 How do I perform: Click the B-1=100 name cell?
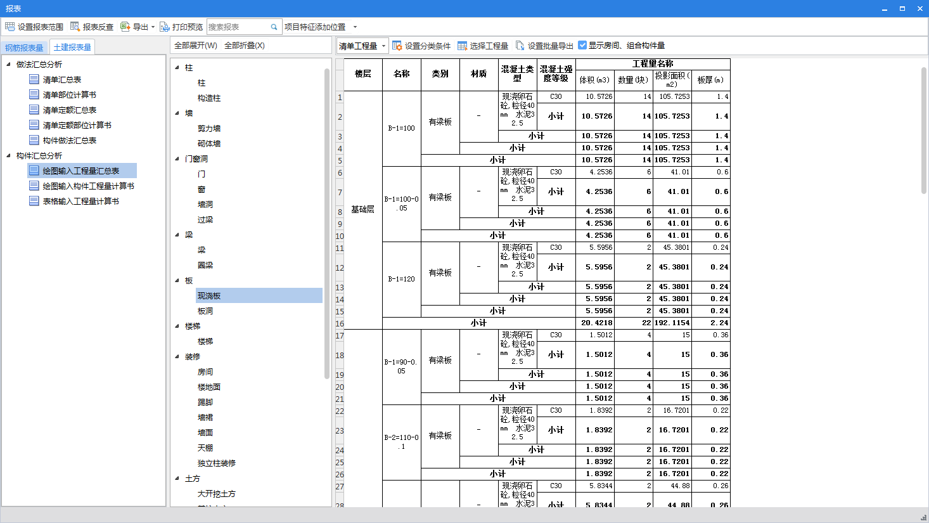(x=401, y=128)
